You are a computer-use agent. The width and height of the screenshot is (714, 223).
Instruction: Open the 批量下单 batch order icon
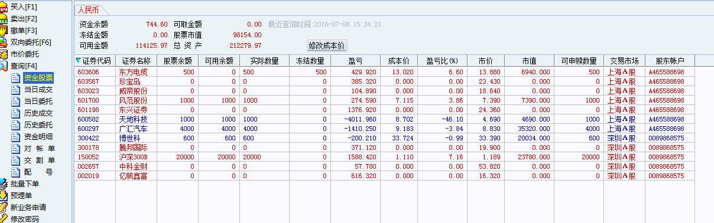[4, 184]
